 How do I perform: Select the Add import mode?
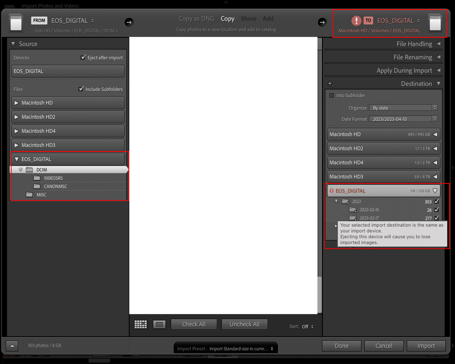[x=268, y=19]
